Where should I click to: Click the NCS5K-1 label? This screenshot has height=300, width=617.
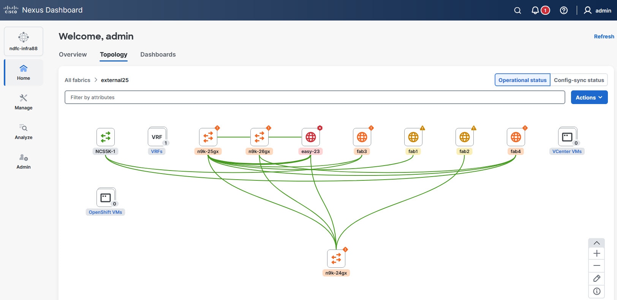coord(106,152)
